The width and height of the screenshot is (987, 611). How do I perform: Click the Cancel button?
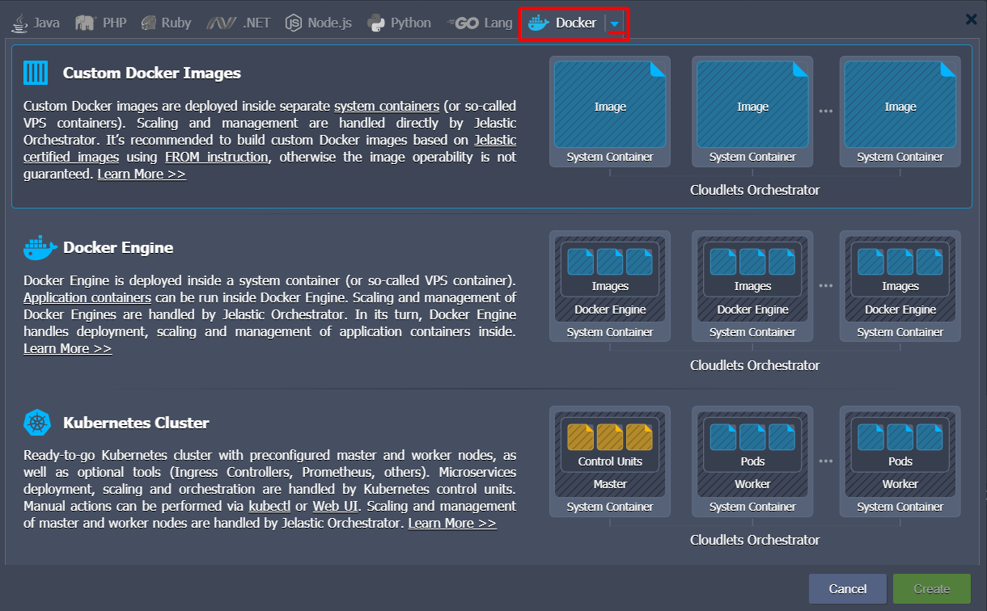(848, 589)
